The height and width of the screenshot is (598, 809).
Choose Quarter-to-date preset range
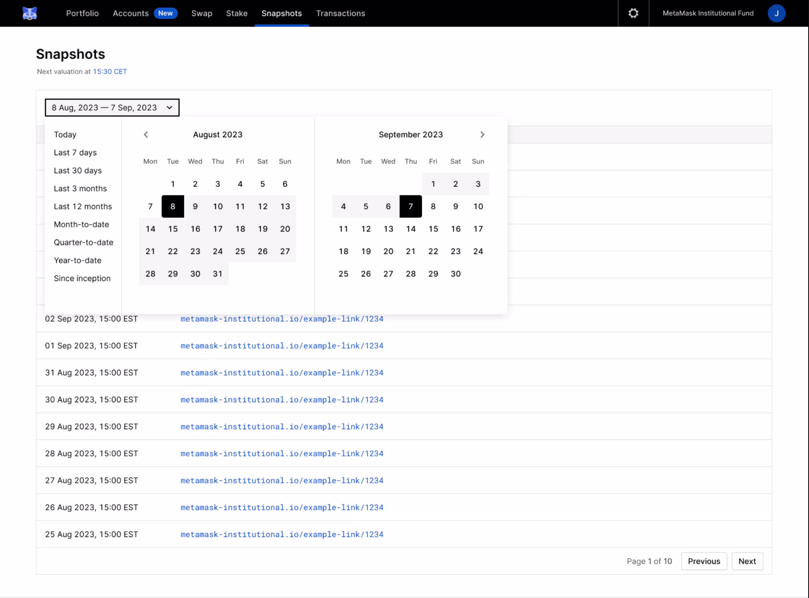click(83, 242)
